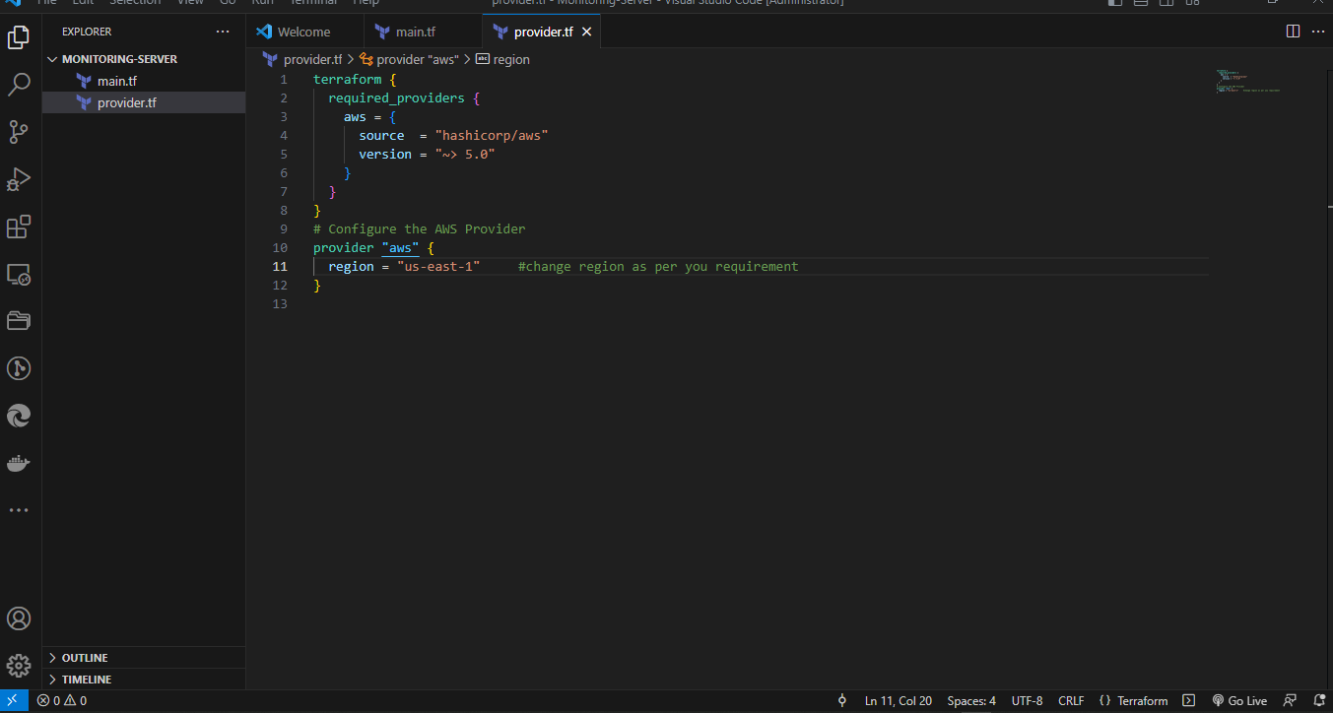
Task: Change the CRLF end-of-line sequence
Action: (1071, 701)
